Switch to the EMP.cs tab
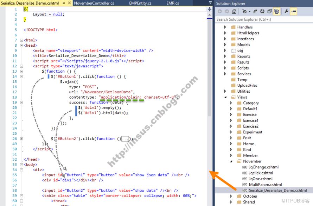Image resolution: width=313 pixels, height=206 pixels. click(x=173, y=3)
